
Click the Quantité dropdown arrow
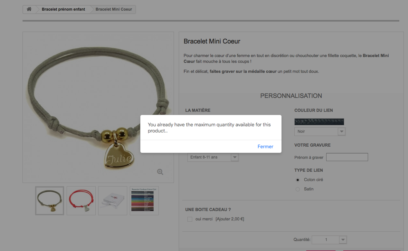click(x=343, y=240)
